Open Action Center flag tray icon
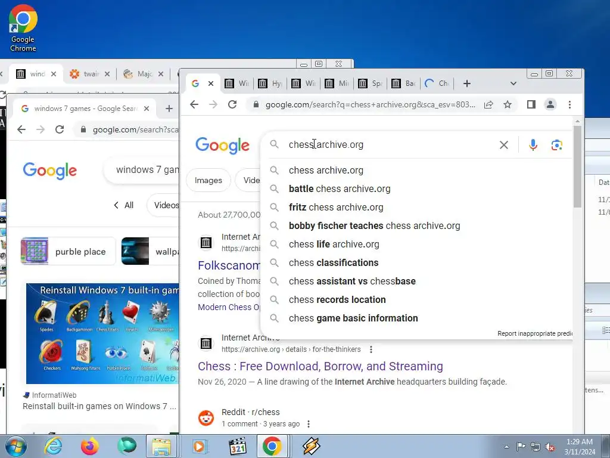 tap(521, 447)
